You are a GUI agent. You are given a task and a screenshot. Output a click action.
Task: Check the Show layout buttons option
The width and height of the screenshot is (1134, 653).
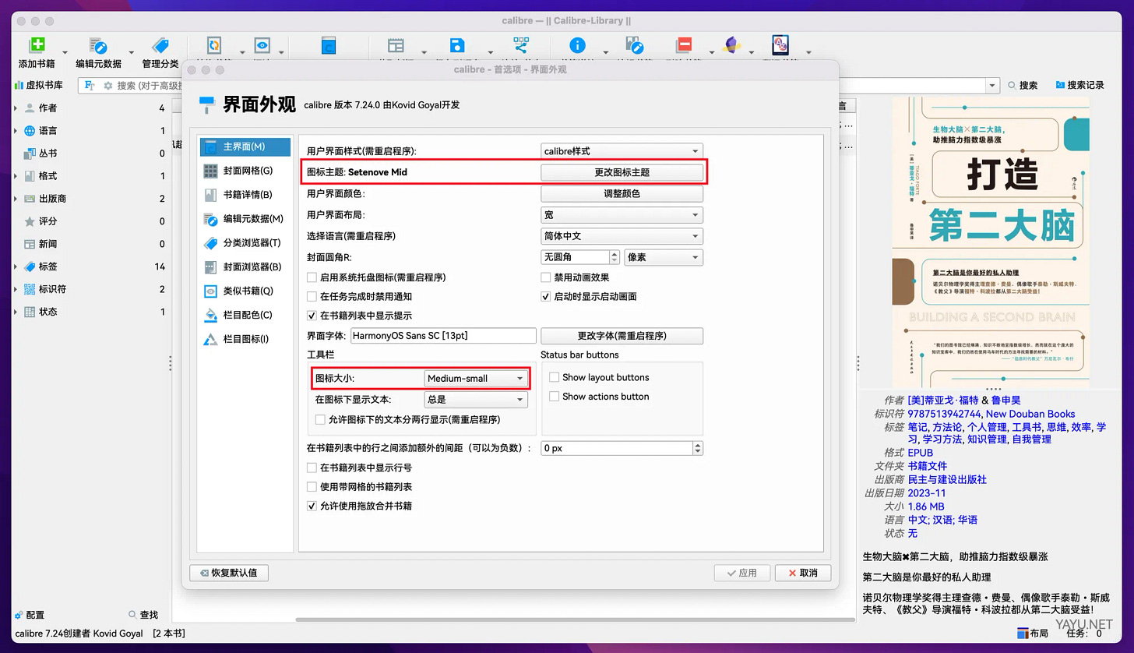[x=555, y=377]
